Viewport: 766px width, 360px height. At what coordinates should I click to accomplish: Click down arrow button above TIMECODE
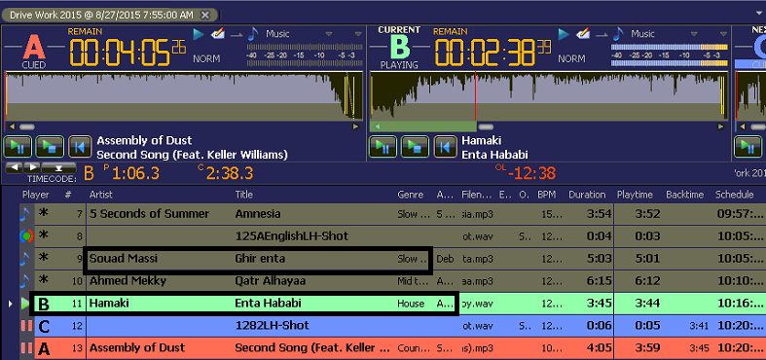58,167
